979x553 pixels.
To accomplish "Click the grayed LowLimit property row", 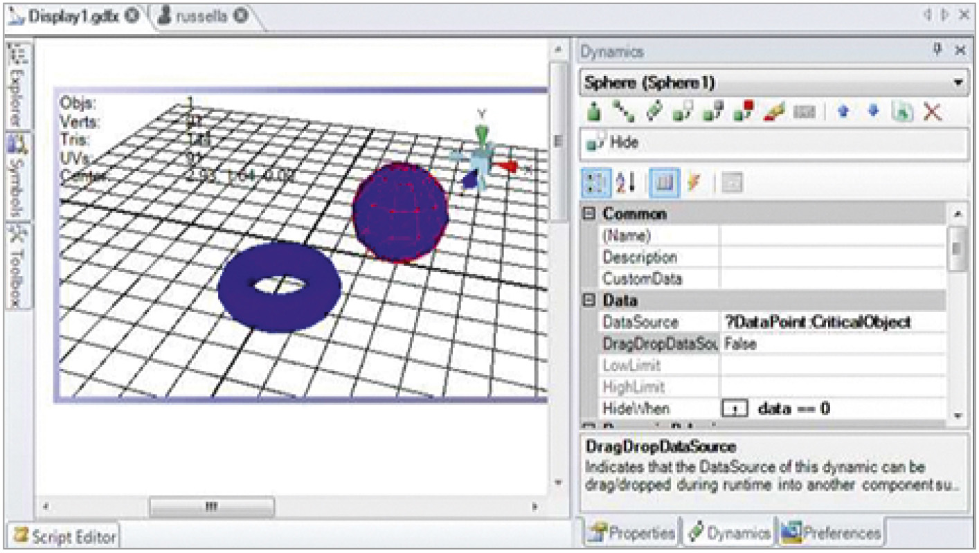I will click(x=772, y=365).
